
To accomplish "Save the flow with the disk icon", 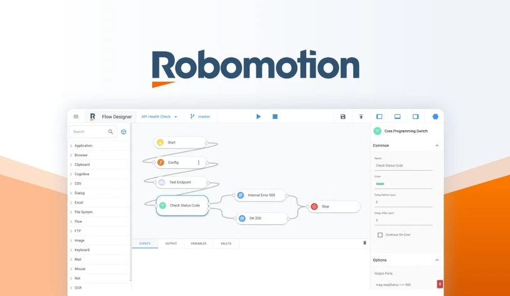I will pos(343,116).
